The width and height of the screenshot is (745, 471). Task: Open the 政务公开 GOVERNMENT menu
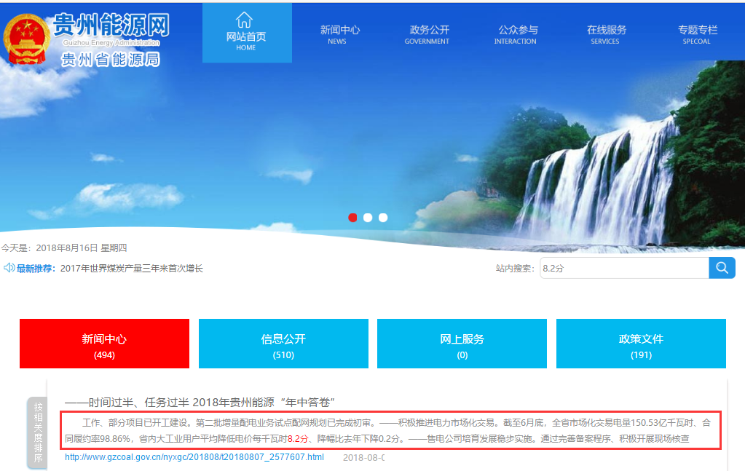point(429,34)
